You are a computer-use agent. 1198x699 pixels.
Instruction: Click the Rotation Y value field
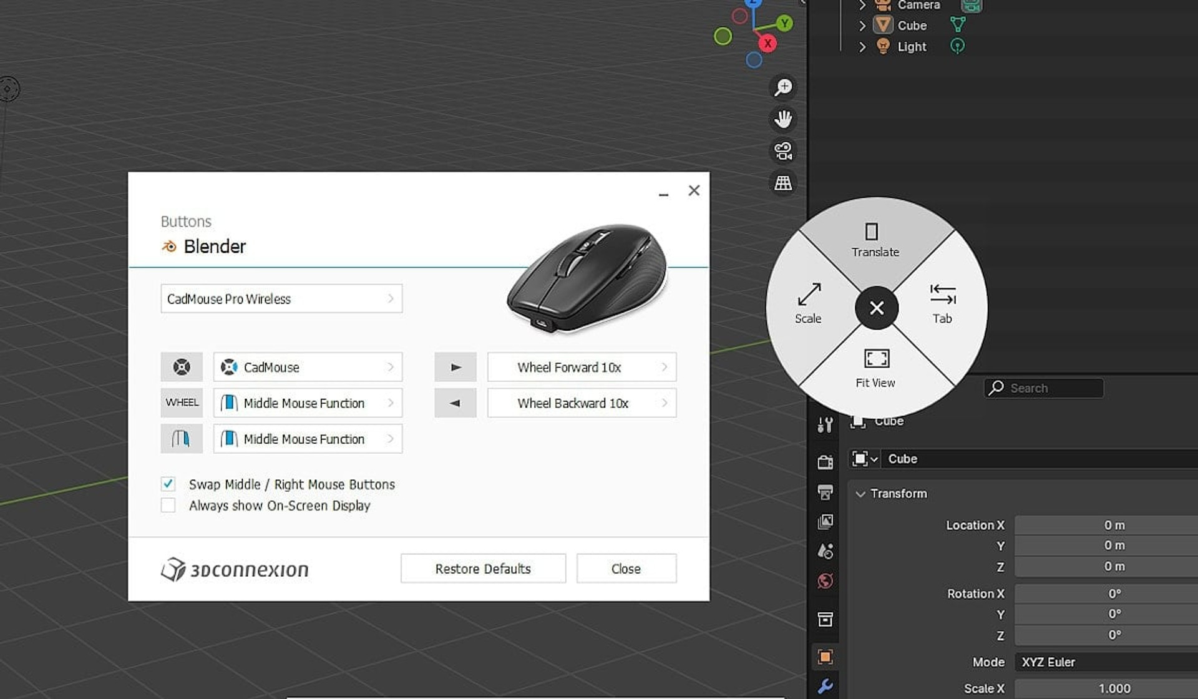[1106, 614]
